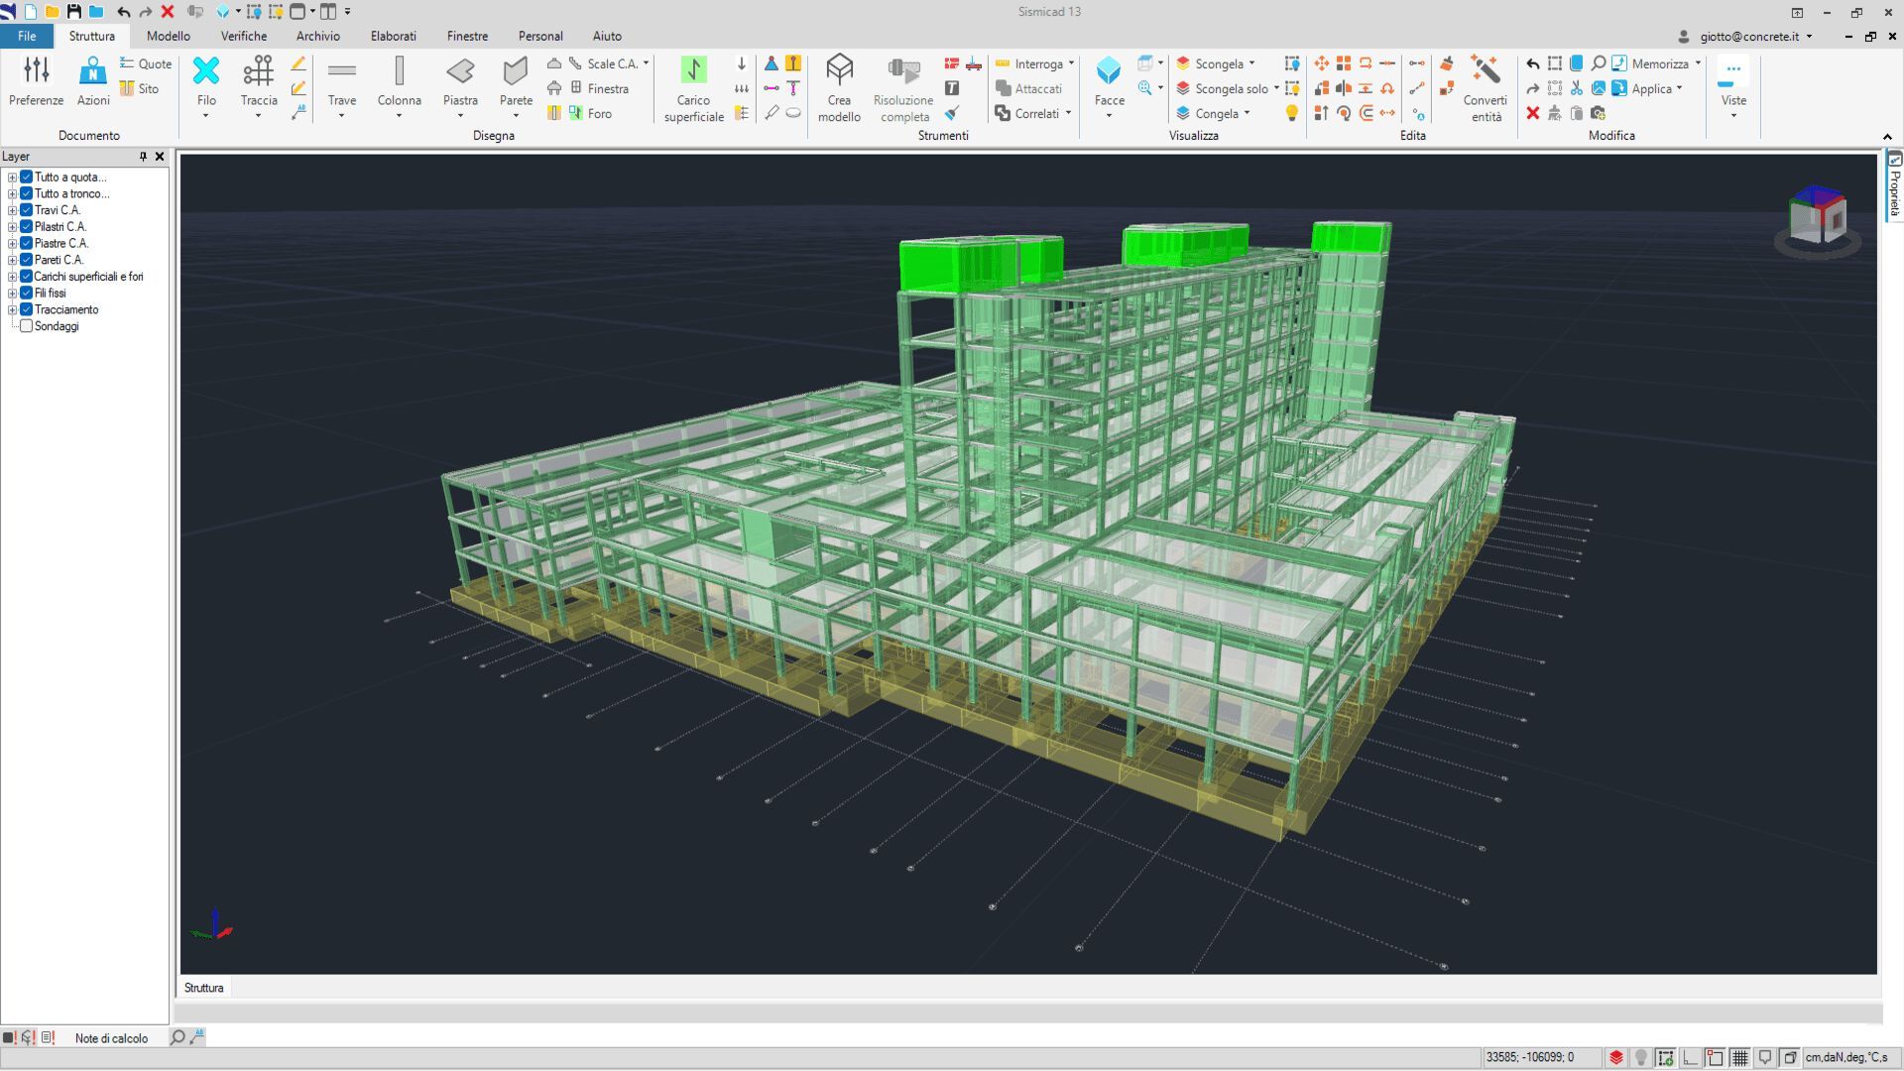Select the Filo tool icon

206,71
